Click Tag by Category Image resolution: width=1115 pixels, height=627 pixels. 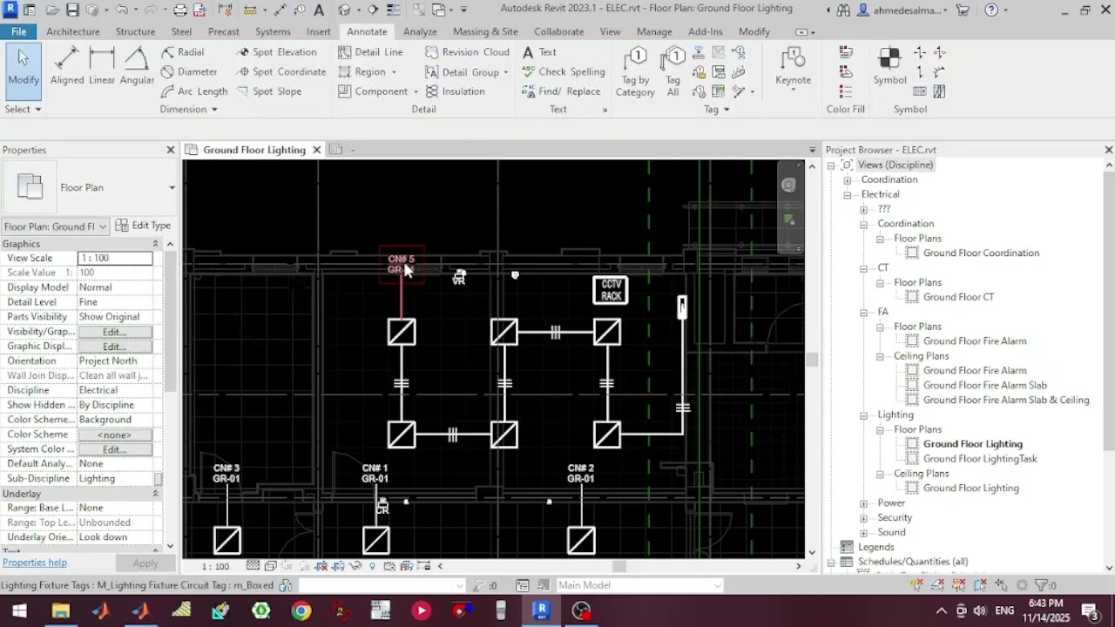pos(635,72)
